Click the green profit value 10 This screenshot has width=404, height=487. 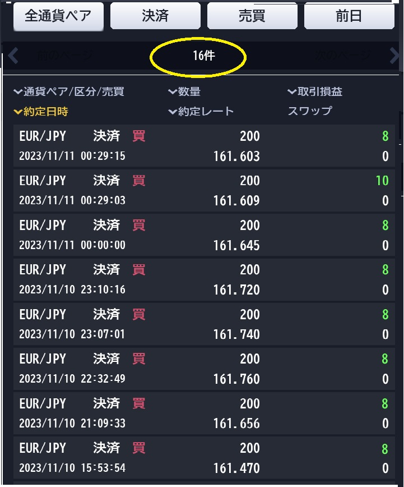click(383, 181)
